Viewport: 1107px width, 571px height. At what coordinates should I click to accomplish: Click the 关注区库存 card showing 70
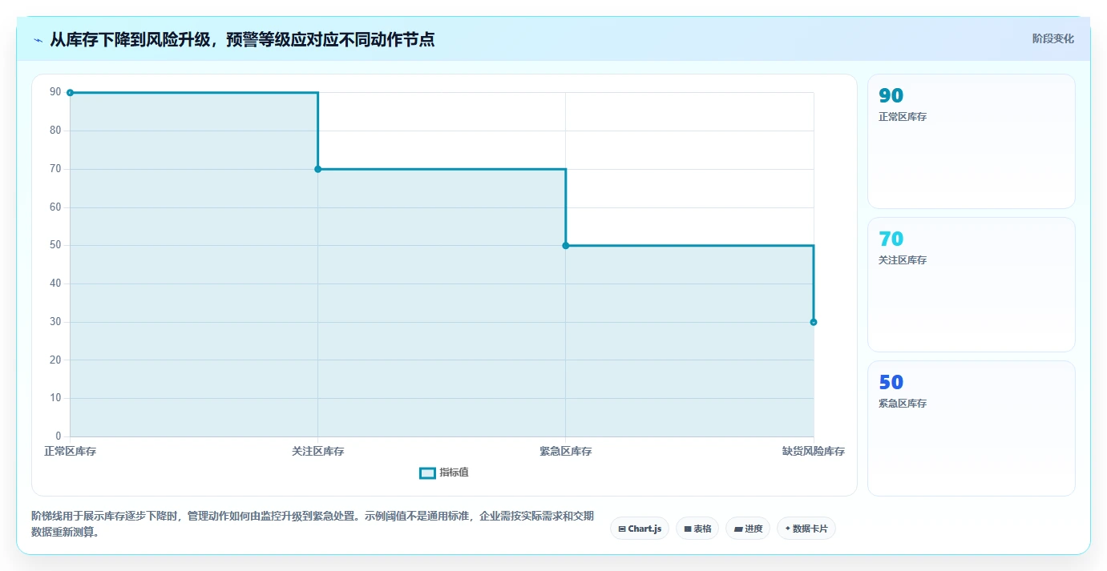click(972, 284)
